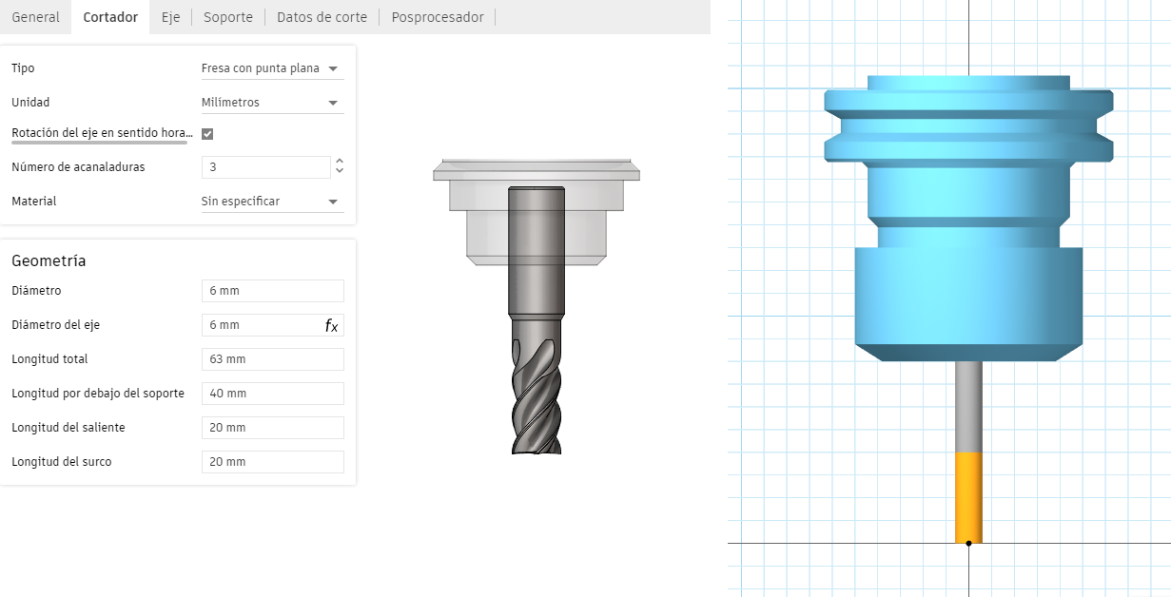Click the fx expression icon in Diámetro del eje
The width and height of the screenshot is (1171, 597).
pos(331,325)
